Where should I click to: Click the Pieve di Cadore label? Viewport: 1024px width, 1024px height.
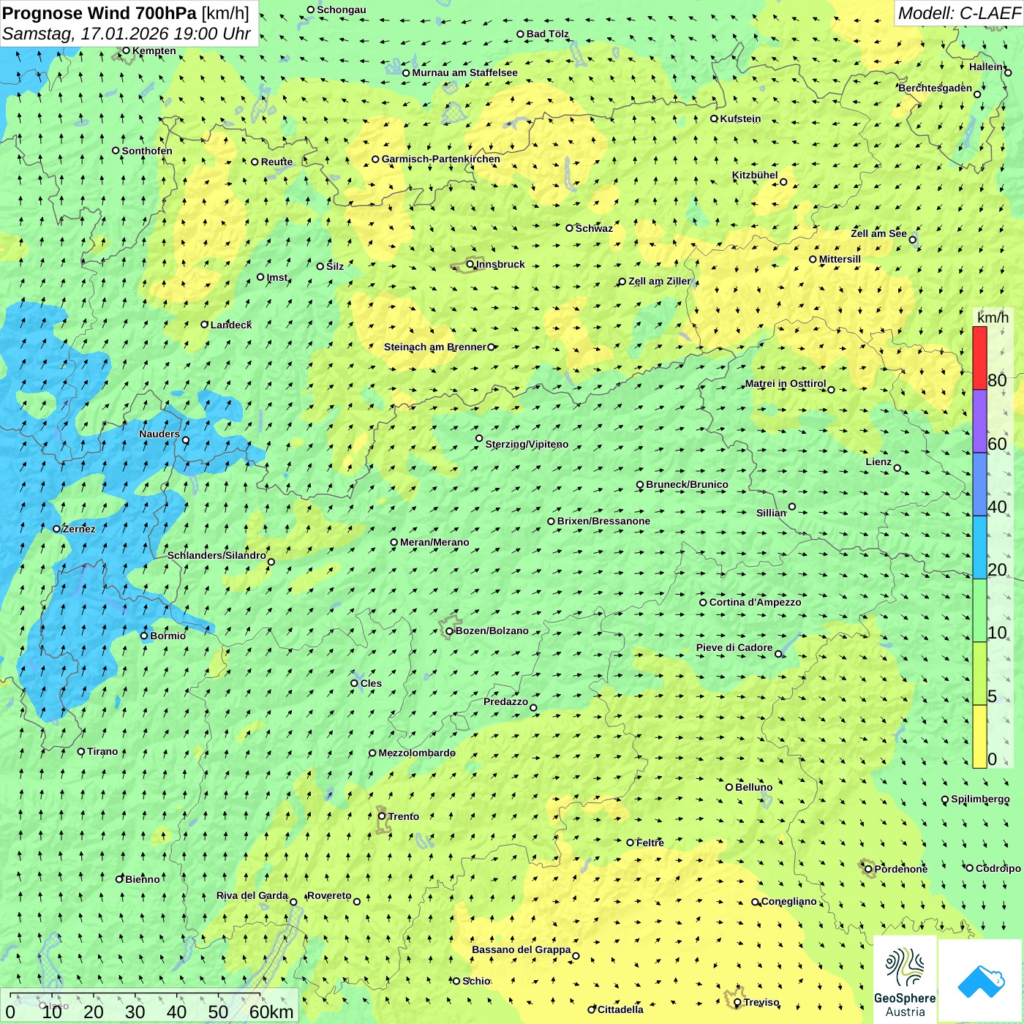coord(734,647)
